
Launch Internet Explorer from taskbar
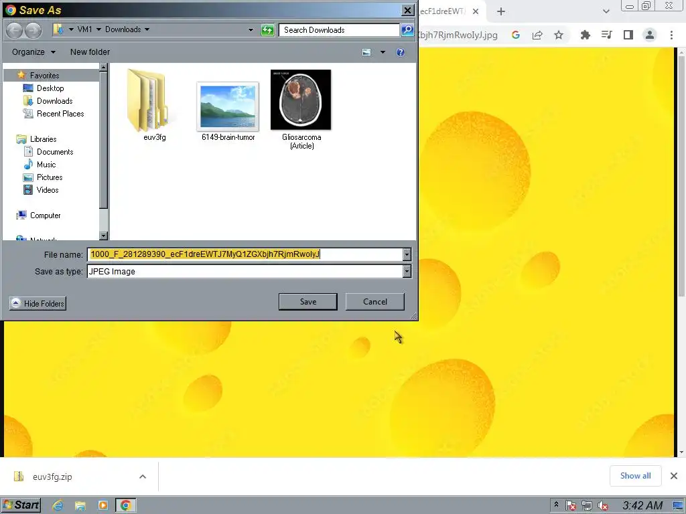click(x=58, y=506)
